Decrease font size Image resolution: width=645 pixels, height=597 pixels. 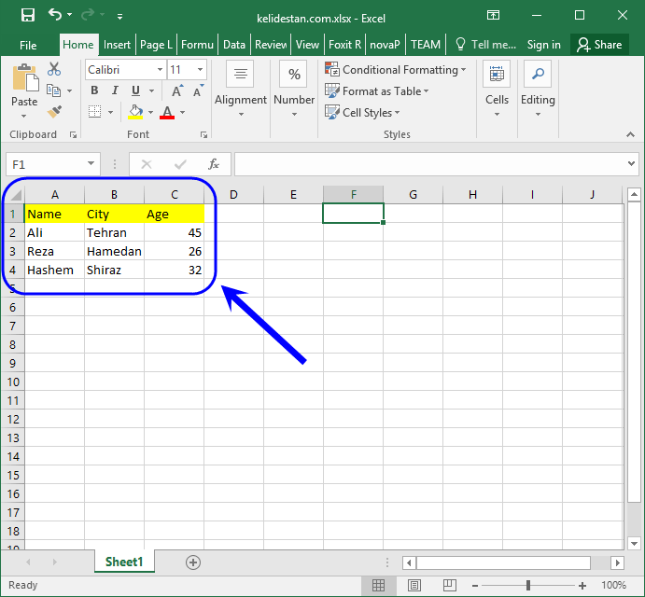(198, 90)
